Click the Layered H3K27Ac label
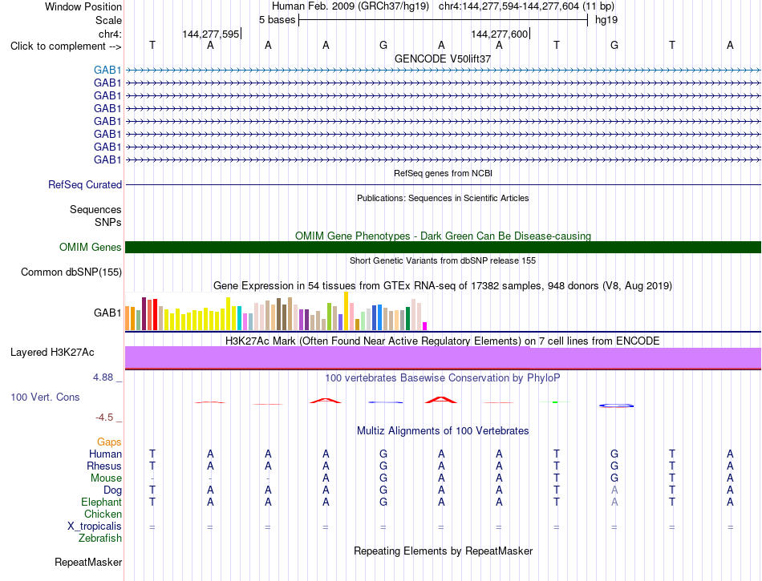762x581 pixels. point(52,352)
